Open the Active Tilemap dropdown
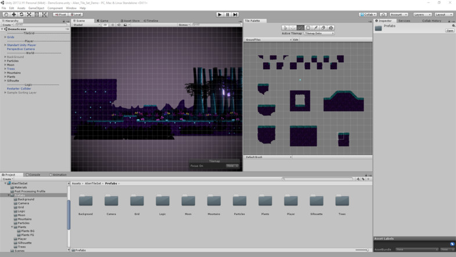The width and height of the screenshot is (456, 257). pos(319,34)
